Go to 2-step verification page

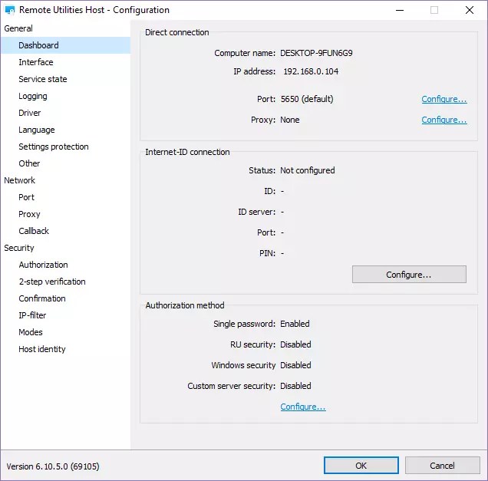click(52, 282)
